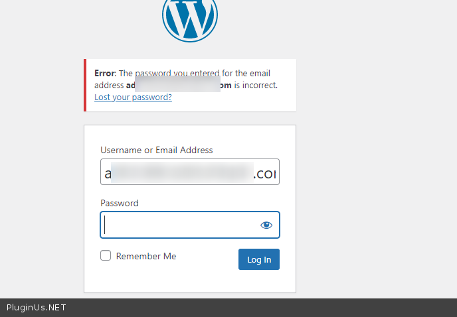The width and height of the screenshot is (457, 317).
Task: Click the PluginUs.NET footer text
Action: tap(37, 308)
